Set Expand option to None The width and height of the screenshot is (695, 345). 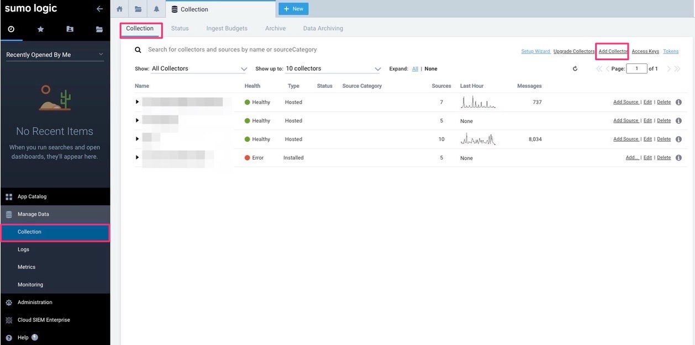tap(431, 69)
